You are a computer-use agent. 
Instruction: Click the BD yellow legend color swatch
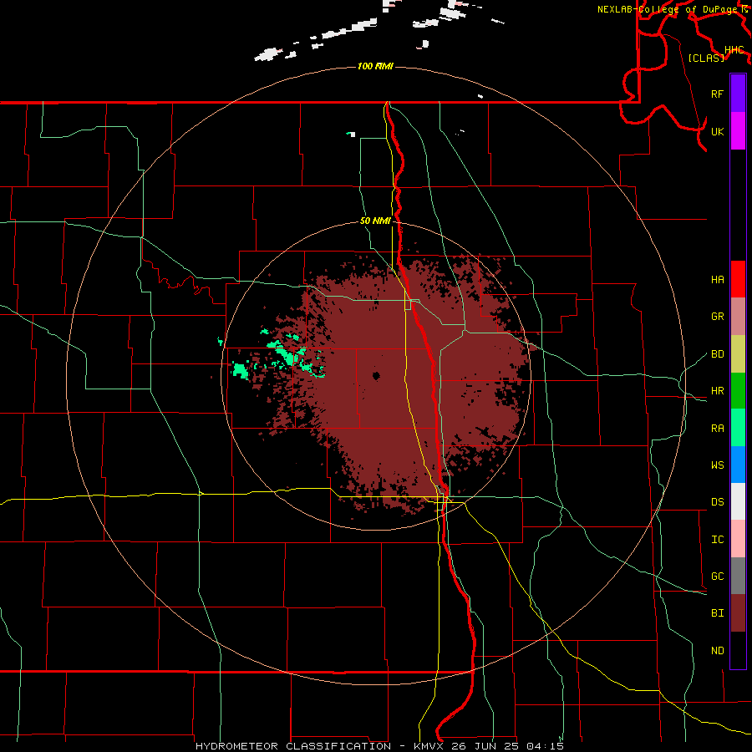point(738,354)
